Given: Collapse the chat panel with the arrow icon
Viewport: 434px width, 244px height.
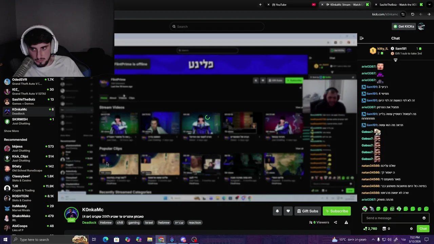Looking at the screenshot, I should [361, 38].
